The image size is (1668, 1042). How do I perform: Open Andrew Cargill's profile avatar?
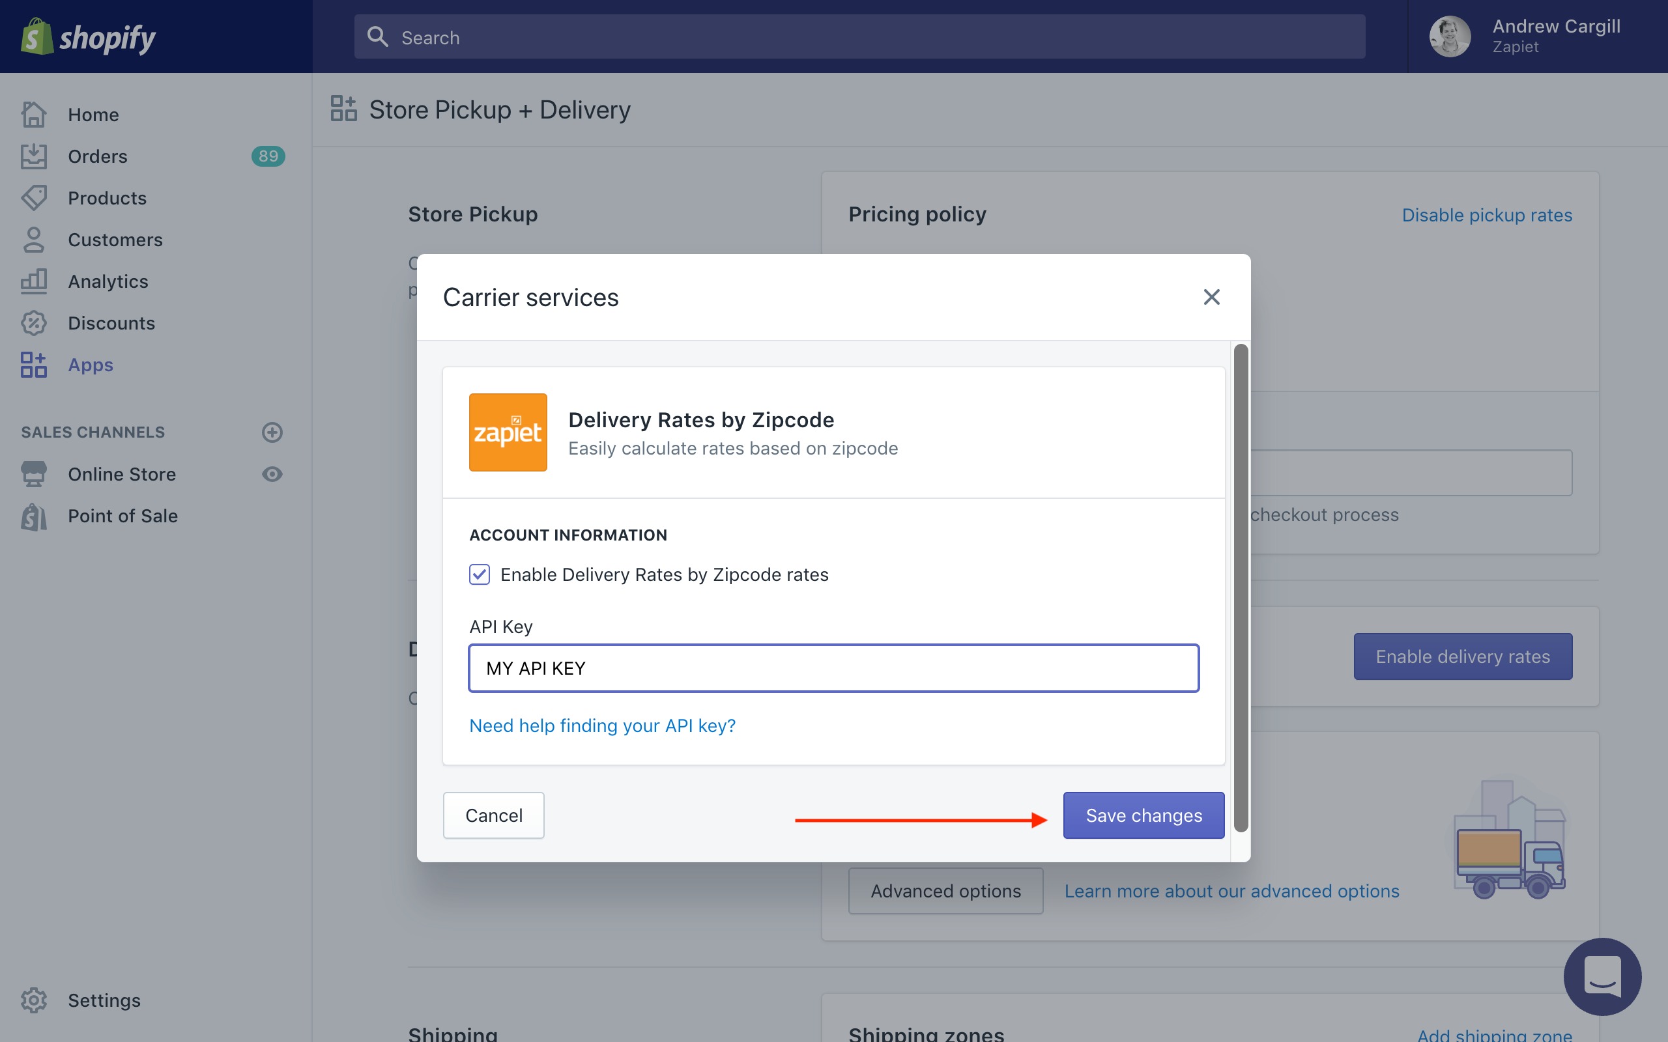1450,36
